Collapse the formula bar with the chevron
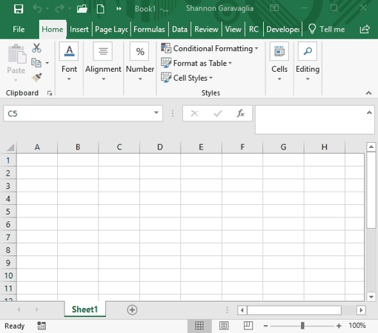 click(x=369, y=112)
